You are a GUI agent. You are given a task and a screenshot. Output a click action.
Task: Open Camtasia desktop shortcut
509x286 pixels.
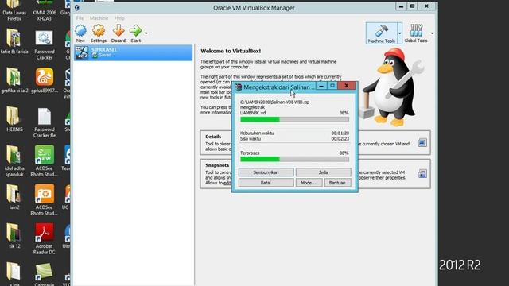[x=45, y=274]
